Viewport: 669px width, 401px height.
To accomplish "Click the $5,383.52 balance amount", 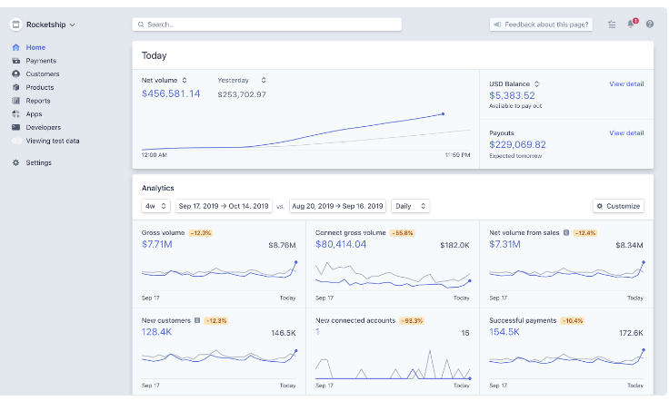I will click(512, 96).
